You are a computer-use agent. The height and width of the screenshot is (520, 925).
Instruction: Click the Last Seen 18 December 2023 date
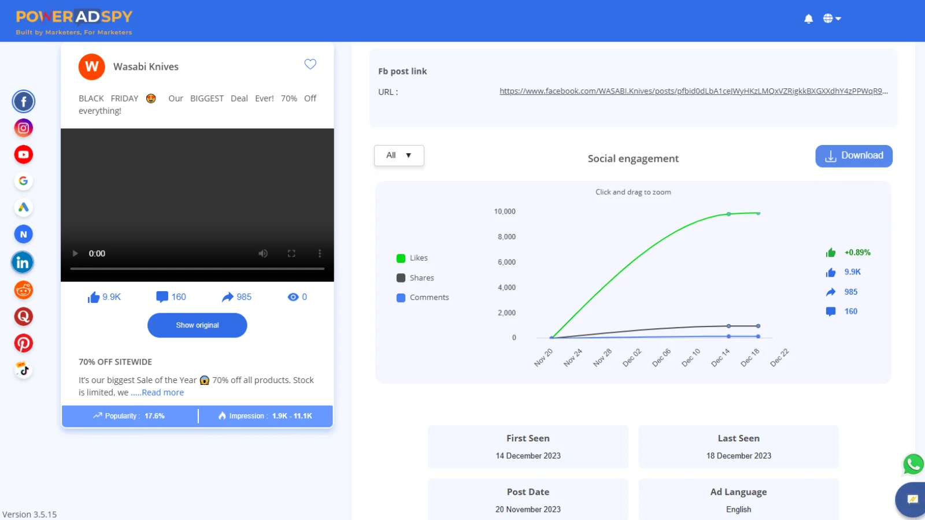pos(739,456)
